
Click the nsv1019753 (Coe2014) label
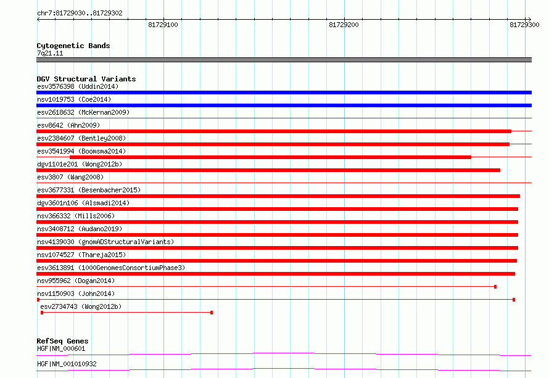(74, 99)
